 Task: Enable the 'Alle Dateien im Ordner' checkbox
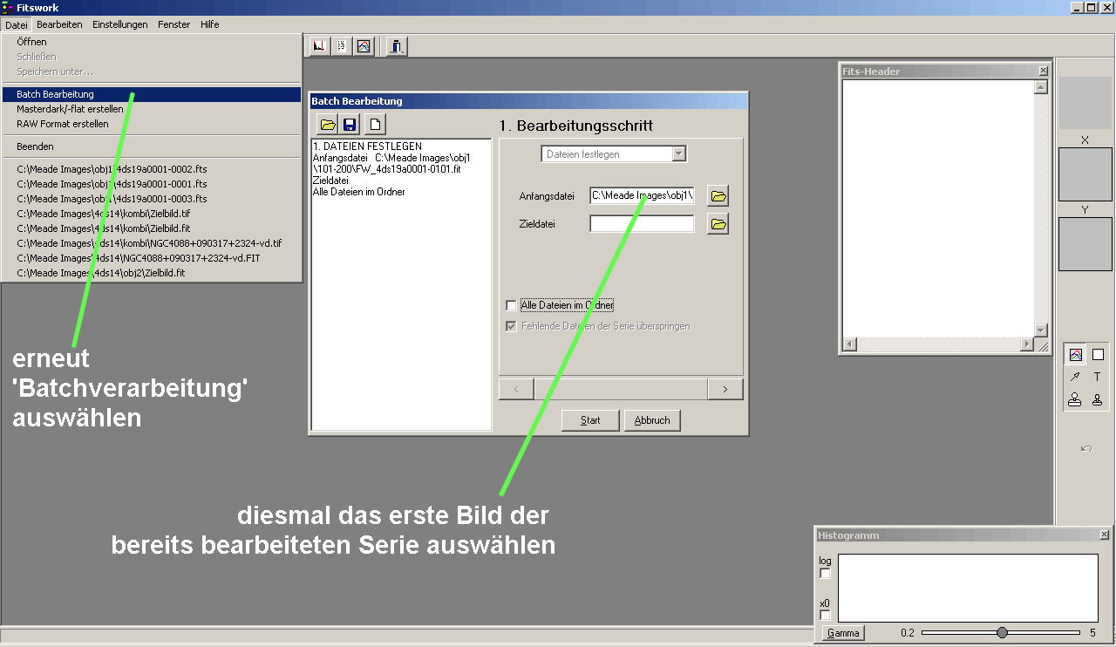(x=511, y=305)
